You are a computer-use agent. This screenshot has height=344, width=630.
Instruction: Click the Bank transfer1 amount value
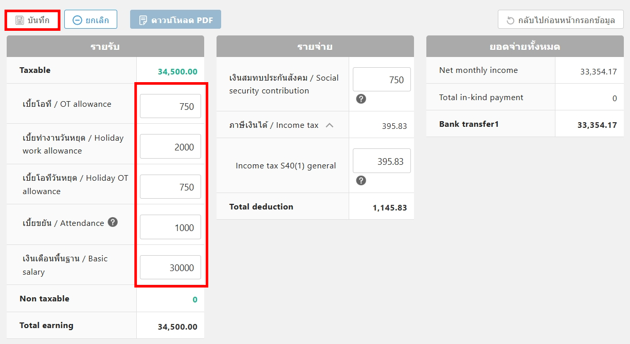tap(597, 125)
